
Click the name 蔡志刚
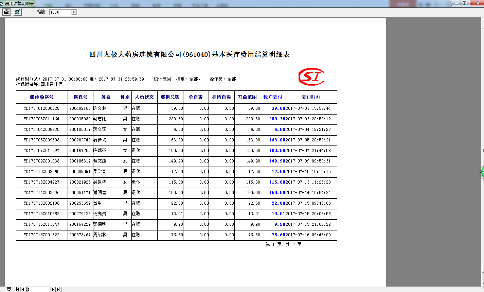point(100,119)
